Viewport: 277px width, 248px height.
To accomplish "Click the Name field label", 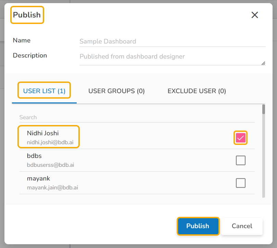I will [22, 40].
